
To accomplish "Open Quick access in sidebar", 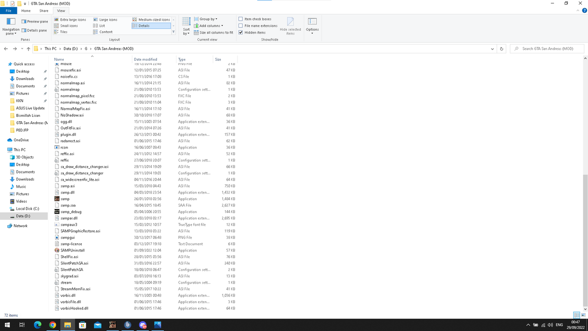I will click(x=24, y=64).
